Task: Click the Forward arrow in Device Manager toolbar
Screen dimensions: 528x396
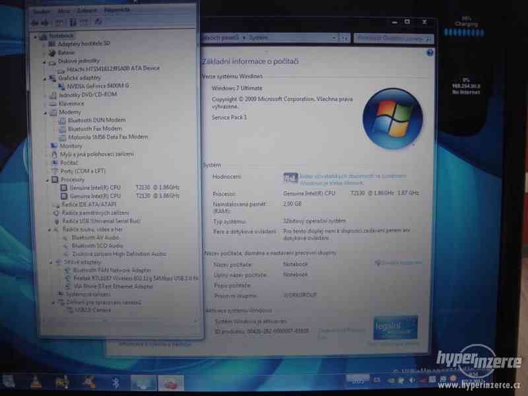Action: click(x=45, y=23)
